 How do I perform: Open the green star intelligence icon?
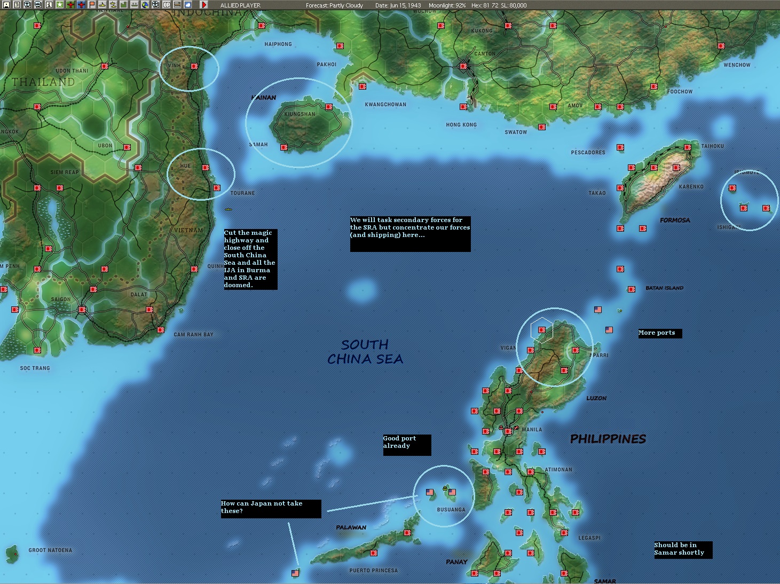(x=59, y=5)
